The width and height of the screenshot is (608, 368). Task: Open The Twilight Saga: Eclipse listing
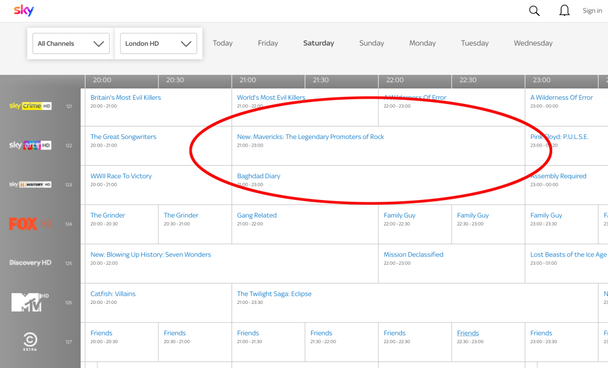274,294
